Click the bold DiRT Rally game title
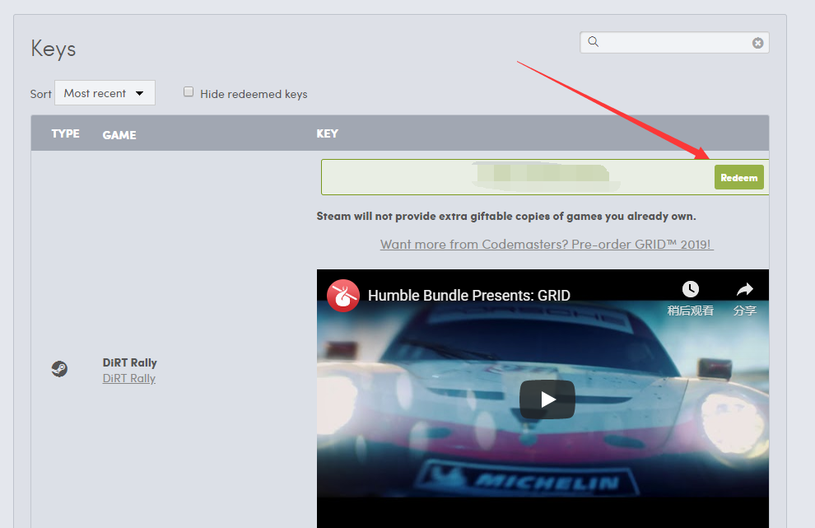This screenshot has height=528, width=815. [129, 362]
